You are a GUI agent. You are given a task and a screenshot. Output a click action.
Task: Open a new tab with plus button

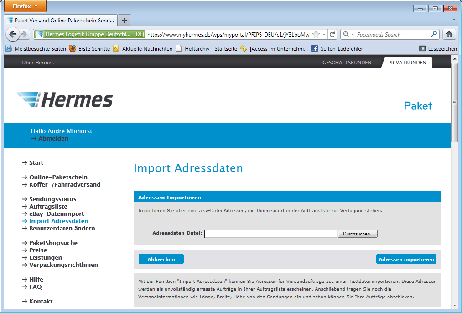124,21
